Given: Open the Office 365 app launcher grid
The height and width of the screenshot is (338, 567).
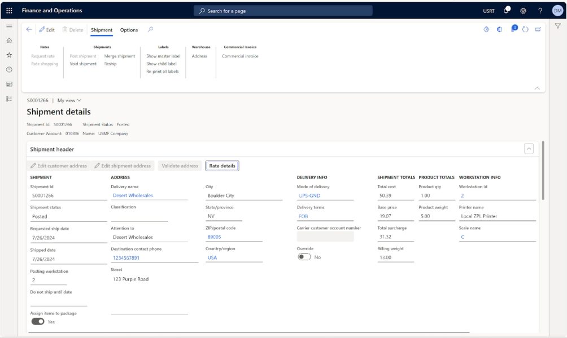Looking at the screenshot, I should [8, 10].
